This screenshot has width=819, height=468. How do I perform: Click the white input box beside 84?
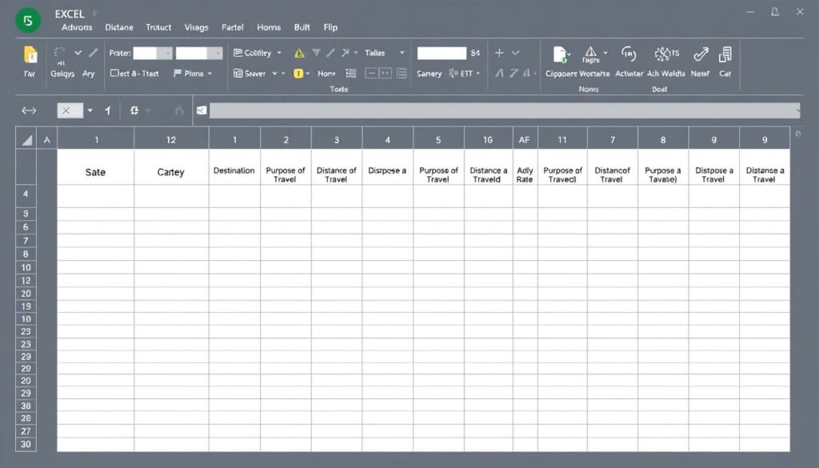[441, 53]
